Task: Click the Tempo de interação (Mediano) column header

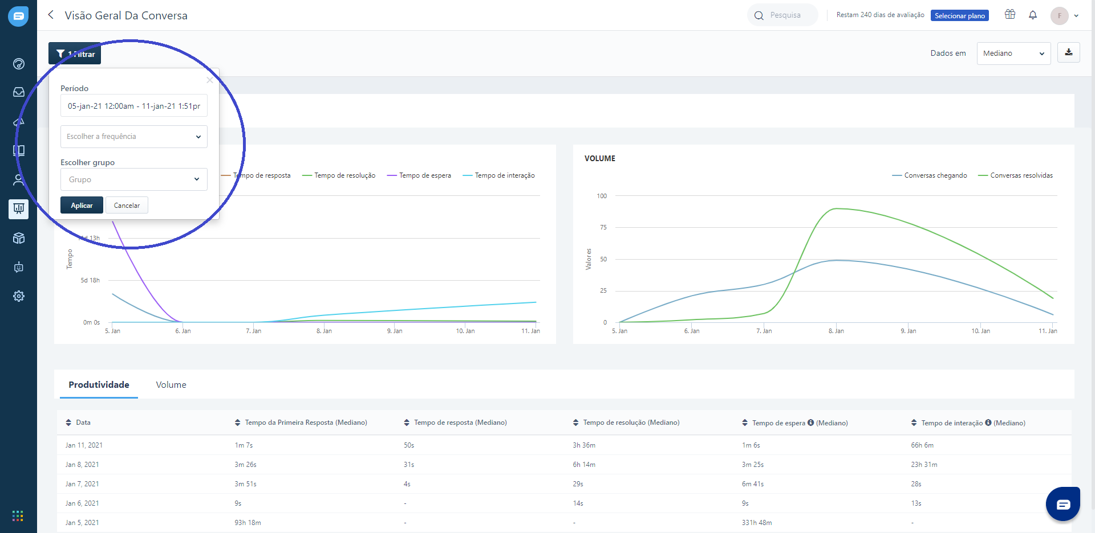Action: [x=973, y=423]
